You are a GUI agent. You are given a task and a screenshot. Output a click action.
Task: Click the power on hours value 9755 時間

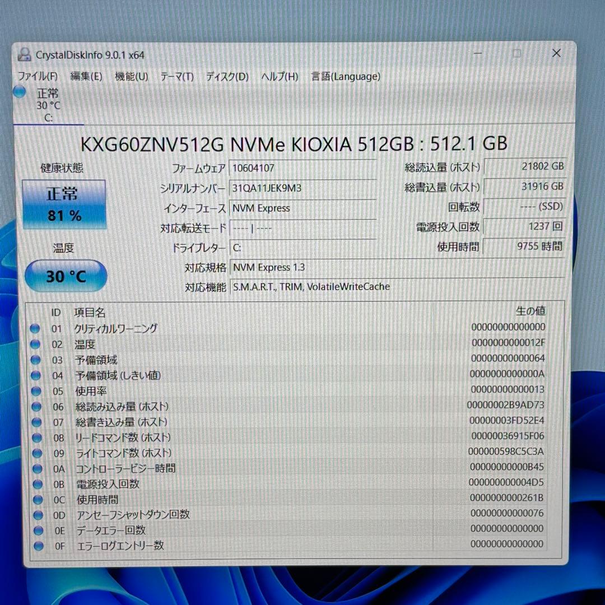(524, 246)
